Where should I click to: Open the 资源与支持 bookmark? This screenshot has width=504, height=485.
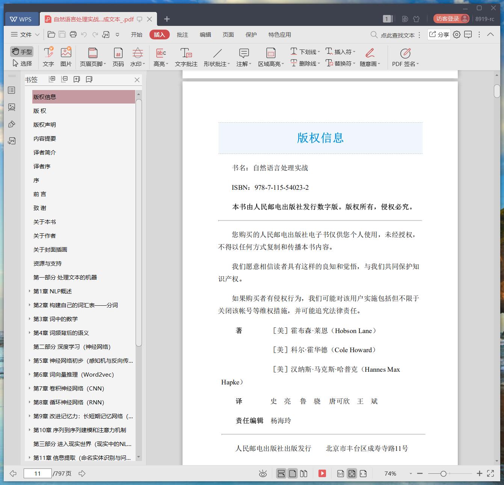tap(47, 263)
